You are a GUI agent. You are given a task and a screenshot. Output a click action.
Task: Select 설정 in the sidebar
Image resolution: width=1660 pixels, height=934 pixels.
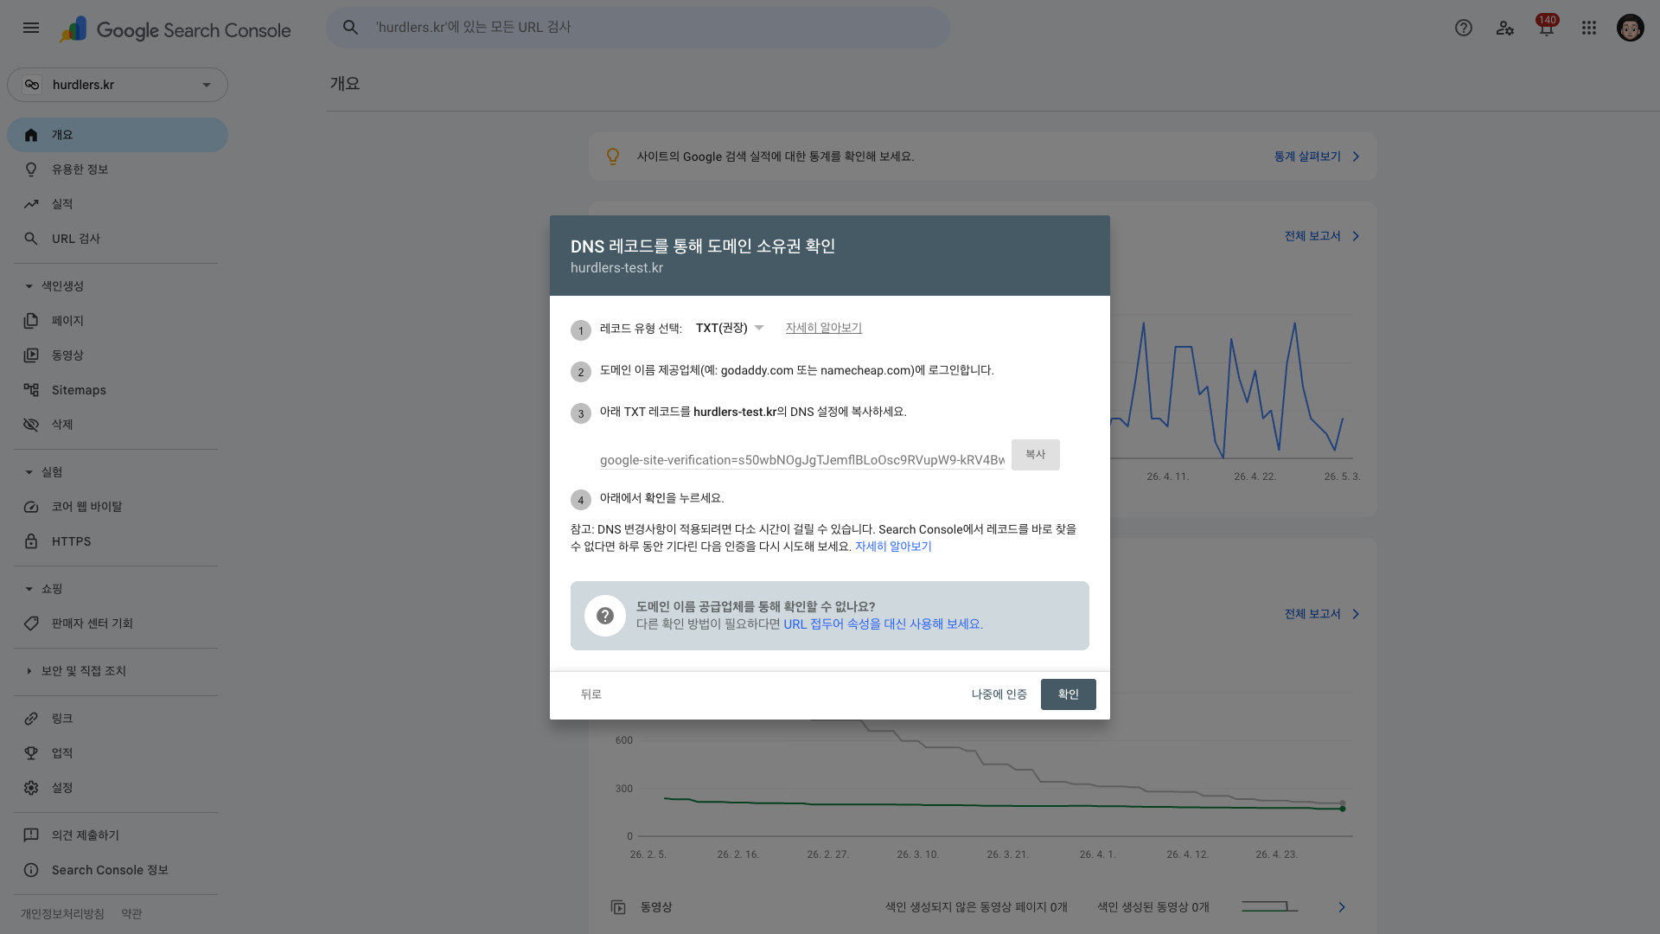118,788
